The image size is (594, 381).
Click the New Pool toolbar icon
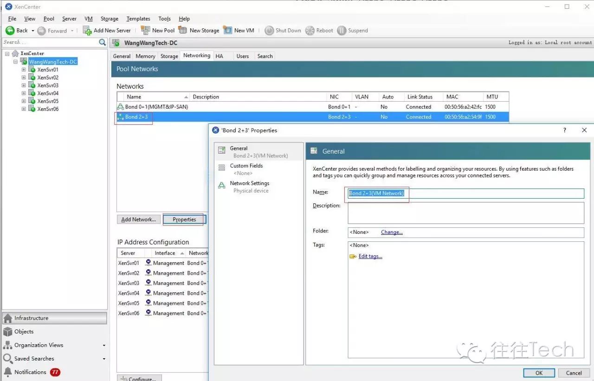coord(145,30)
